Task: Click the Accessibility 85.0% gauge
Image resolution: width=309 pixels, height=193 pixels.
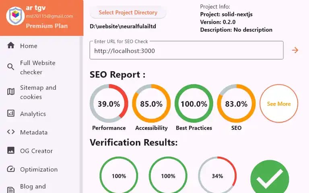Action: point(151,104)
